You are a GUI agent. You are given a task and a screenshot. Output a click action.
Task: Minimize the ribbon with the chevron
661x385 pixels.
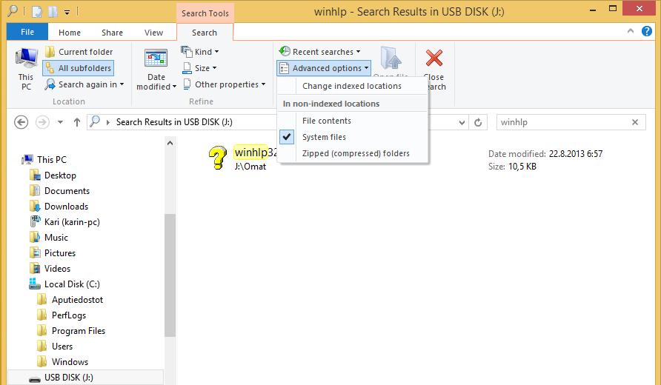tap(631, 31)
